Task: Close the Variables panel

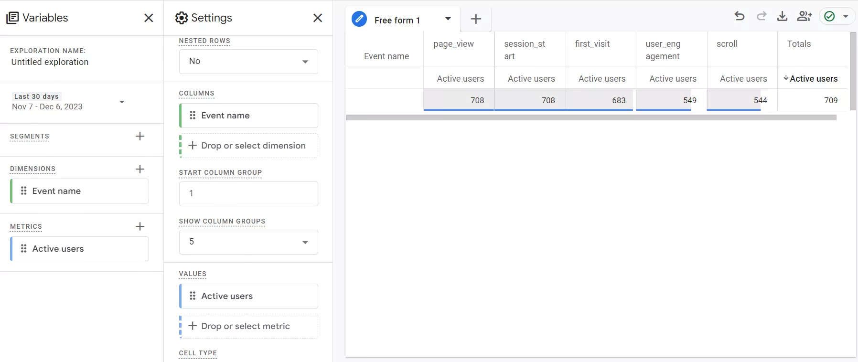Action: point(149,18)
